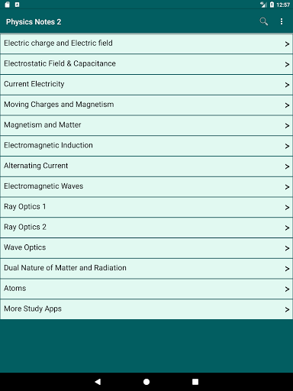This screenshot has width=293, height=391.
Task: Tap the More Study Apps link
Action: (x=146, y=309)
